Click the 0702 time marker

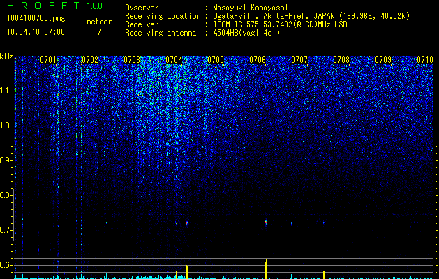click(x=90, y=60)
